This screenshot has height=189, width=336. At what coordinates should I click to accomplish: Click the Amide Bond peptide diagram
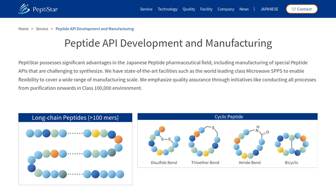[x=250, y=142]
